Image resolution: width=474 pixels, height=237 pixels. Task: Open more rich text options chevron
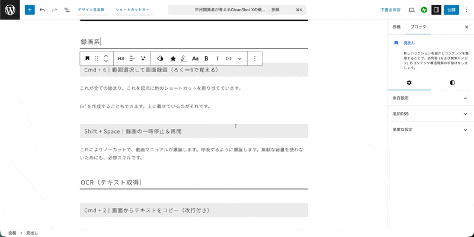point(240,59)
